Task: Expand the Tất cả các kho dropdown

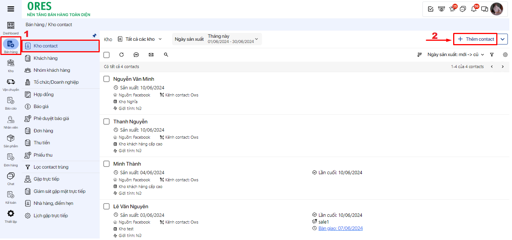Action: (x=140, y=39)
